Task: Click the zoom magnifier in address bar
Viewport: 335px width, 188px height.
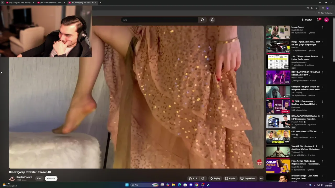Action: (x=312, y=8)
